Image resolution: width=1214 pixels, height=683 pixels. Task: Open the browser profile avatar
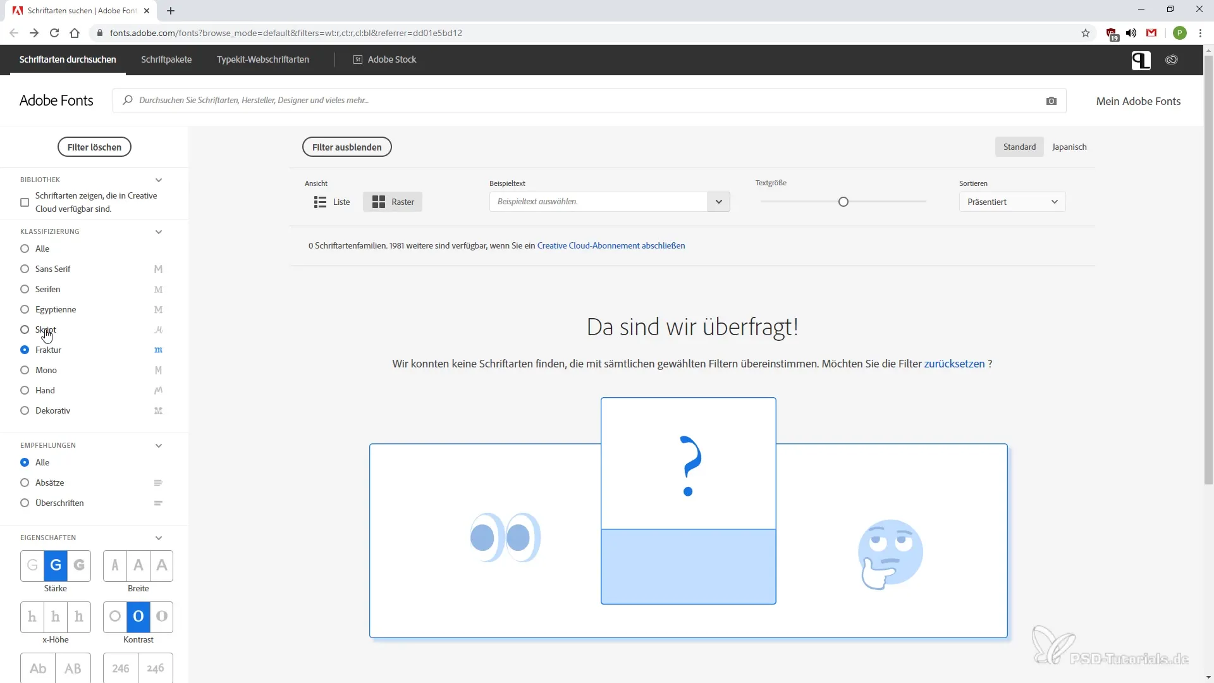coord(1179,33)
